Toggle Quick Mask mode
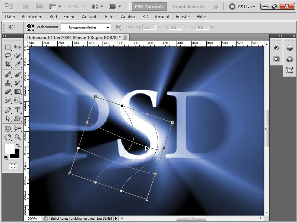The width and height of the screenshot is (298, 223). 13,166
